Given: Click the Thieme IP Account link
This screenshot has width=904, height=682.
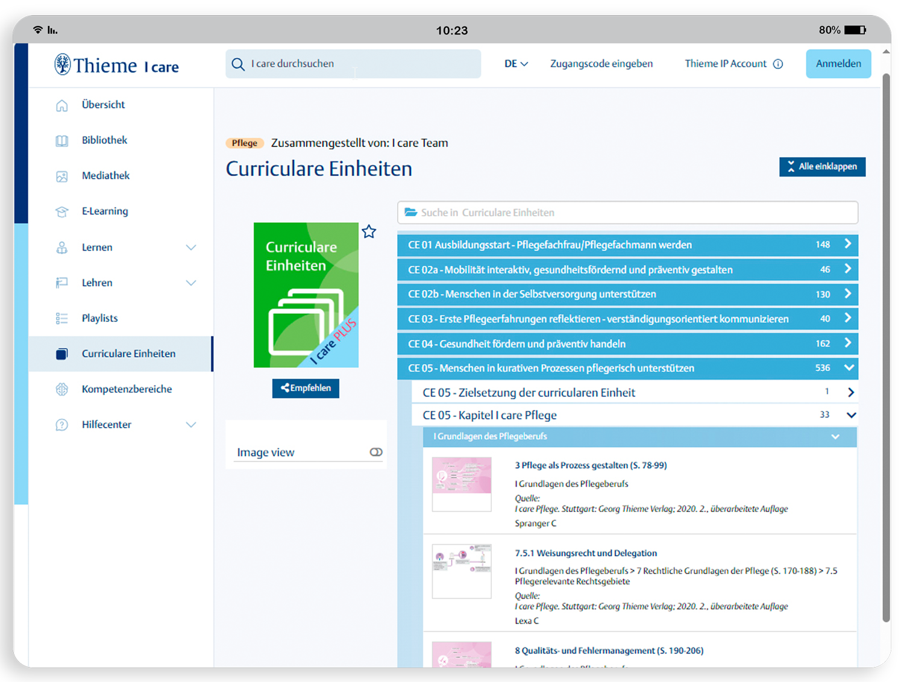Looking at the screenshot, I should (x=726, y=64).
